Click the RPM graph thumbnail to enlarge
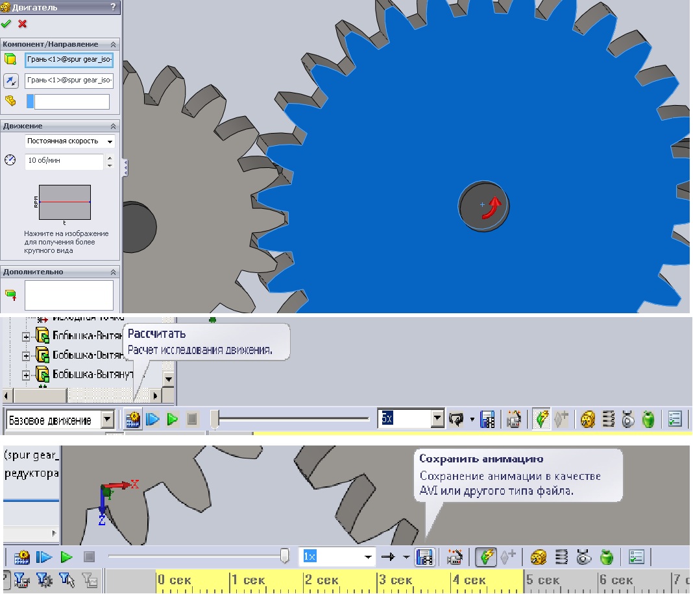 pos(64,202)
